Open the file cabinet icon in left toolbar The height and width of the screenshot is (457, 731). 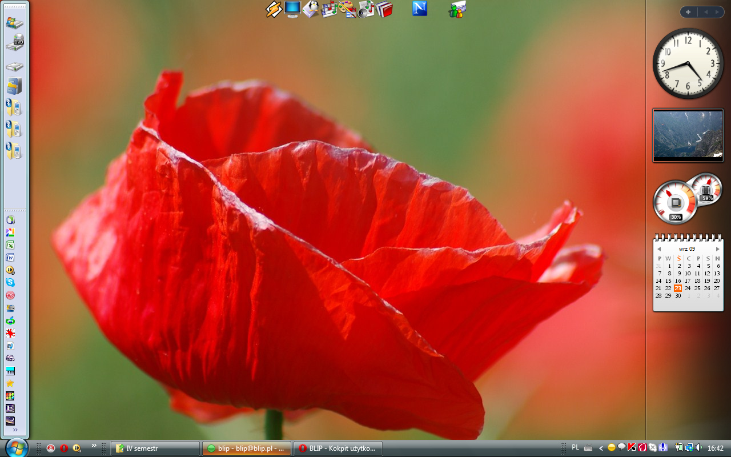pos(14,86)
